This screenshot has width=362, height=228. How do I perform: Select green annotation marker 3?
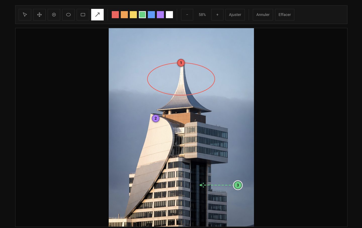pyautogui.click(x=238, y=185)
